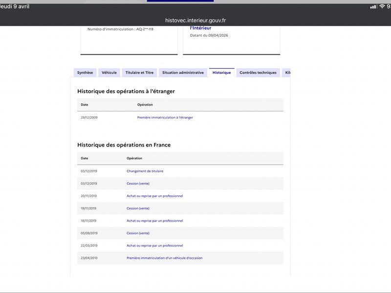Open the partially visible Kilométrage tab
Viewport: 391px width, 293px height.
click(286, 72)
